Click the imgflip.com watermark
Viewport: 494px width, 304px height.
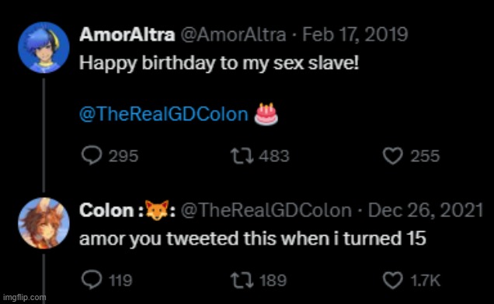coord(24,297)
